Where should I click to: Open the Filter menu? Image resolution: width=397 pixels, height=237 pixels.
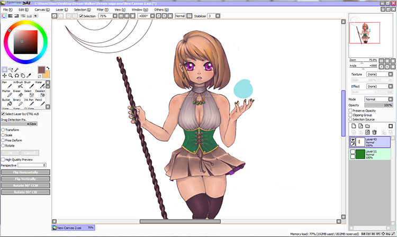pos(101,10)
